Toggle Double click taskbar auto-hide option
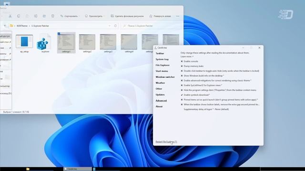305x171 pixels. (x=220, y=71)
